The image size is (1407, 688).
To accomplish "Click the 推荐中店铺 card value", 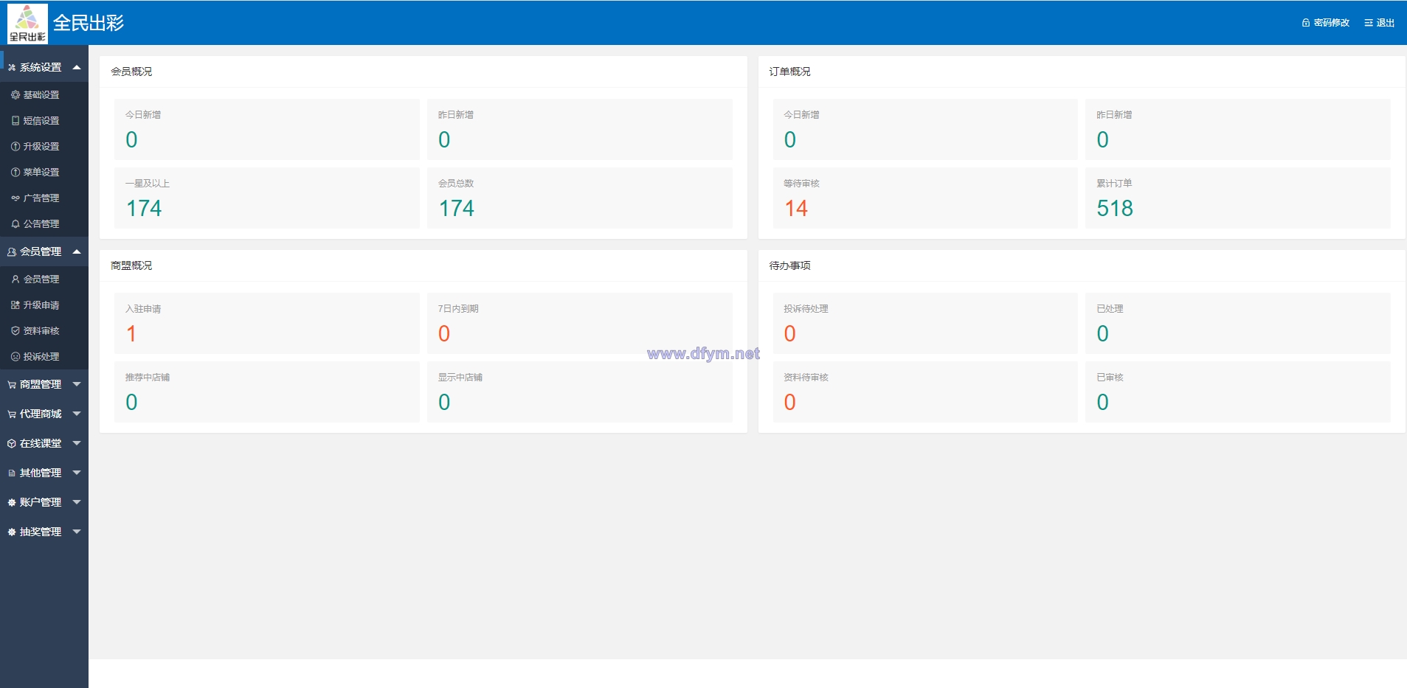I will pyautogui.click(x=131, y=403).
